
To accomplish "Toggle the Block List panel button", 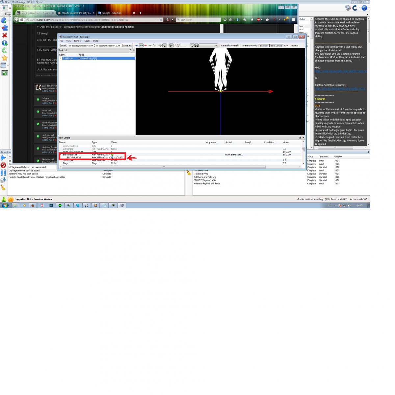I will coord(264,45).
